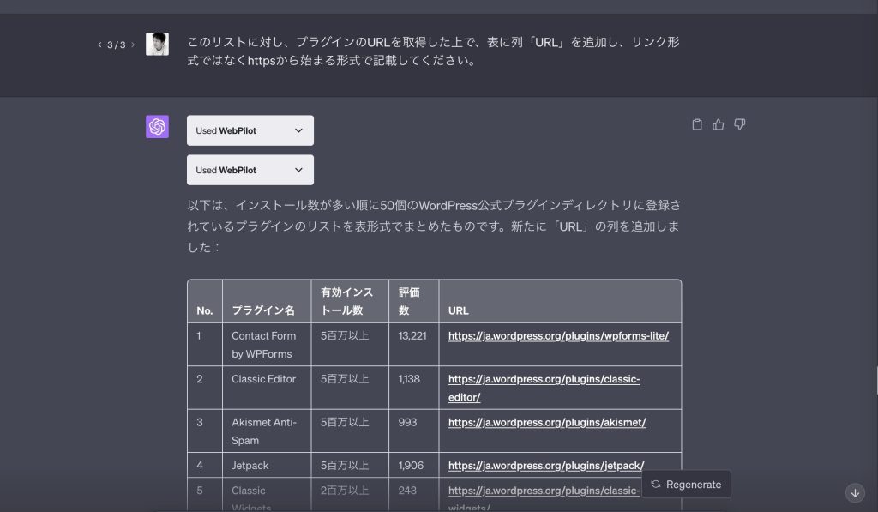Go to the previous prompt version arrow
Screen dimensions: 878x512
click(99, 45)
